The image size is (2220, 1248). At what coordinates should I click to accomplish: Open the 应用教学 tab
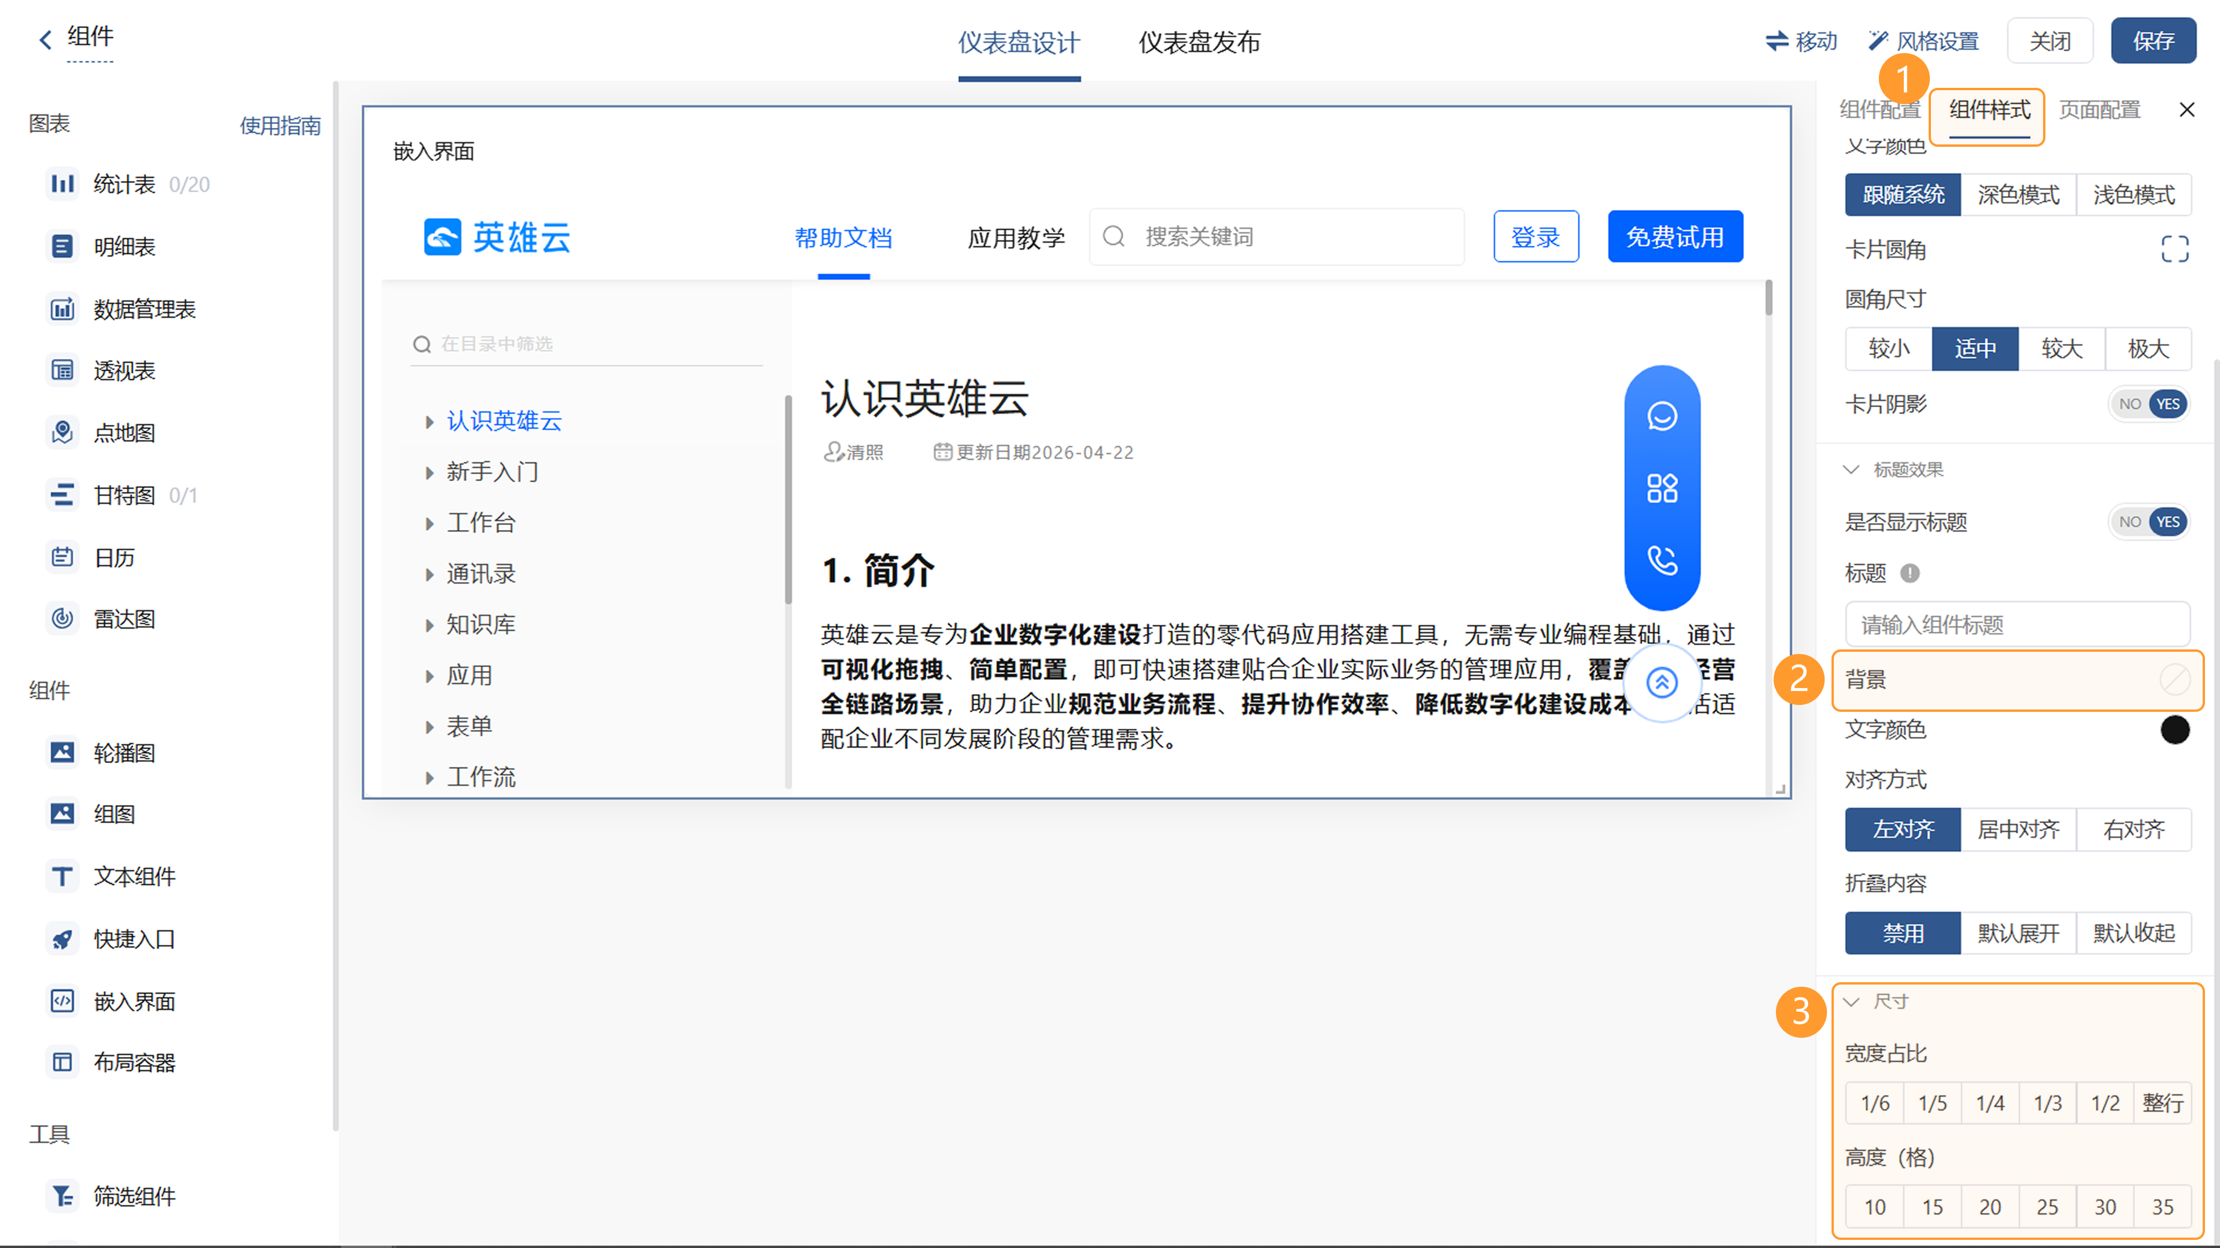tap(1016, 237)
